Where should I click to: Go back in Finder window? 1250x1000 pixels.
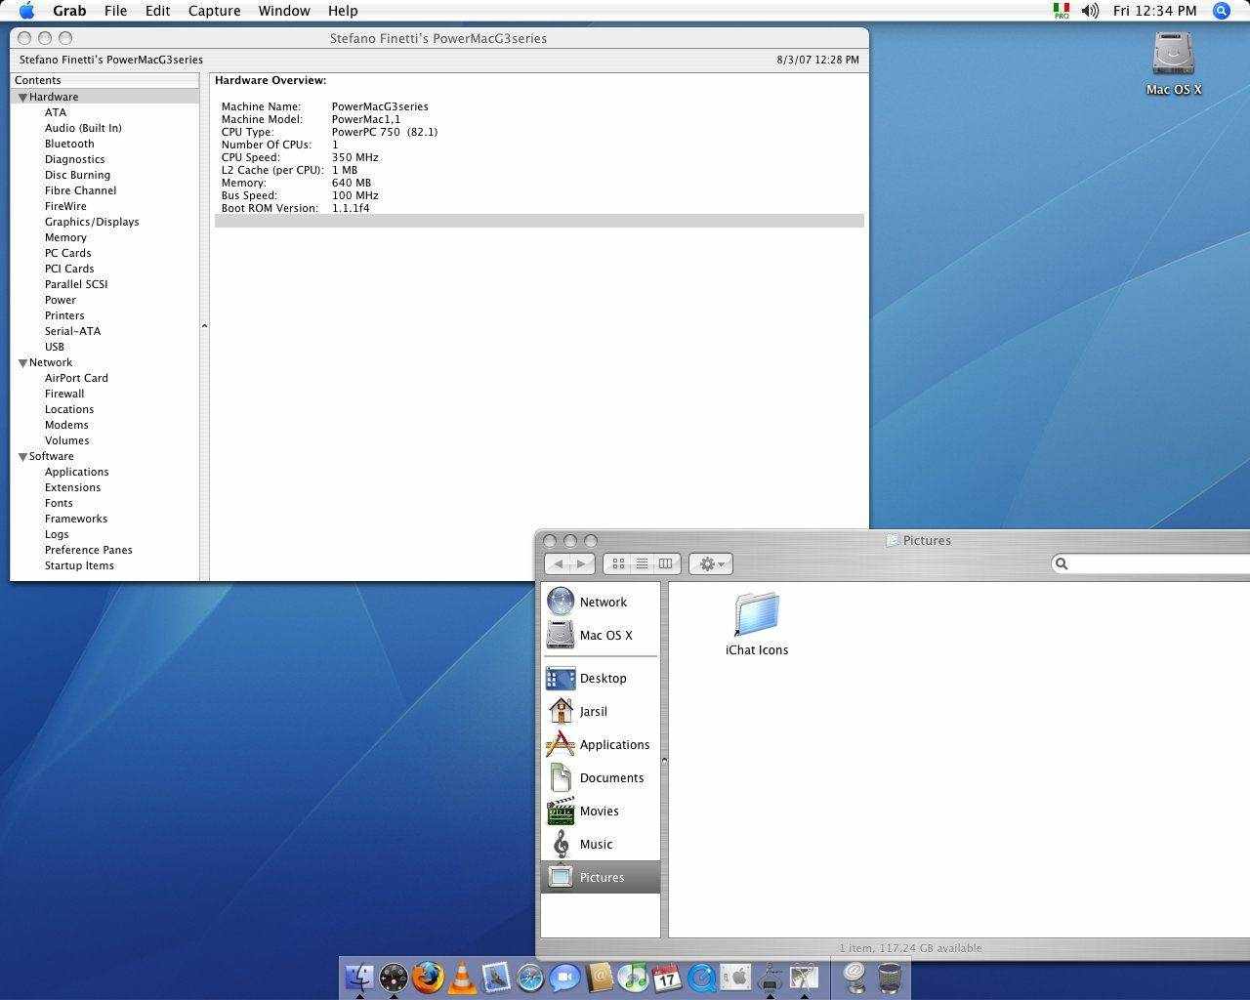(558, 563)
